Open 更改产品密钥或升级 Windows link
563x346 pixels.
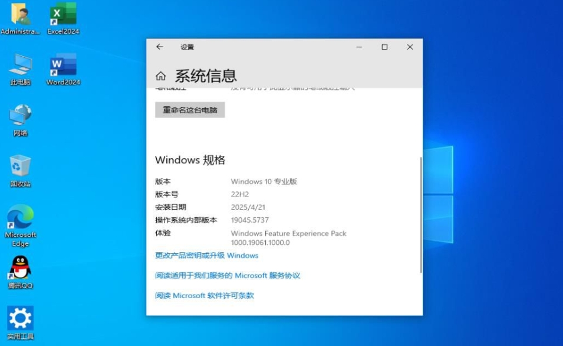tap(206, 256)
